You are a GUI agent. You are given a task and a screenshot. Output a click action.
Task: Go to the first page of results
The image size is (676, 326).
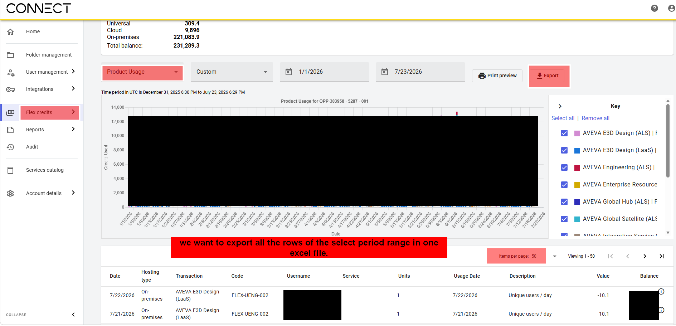tap(611, 256)
